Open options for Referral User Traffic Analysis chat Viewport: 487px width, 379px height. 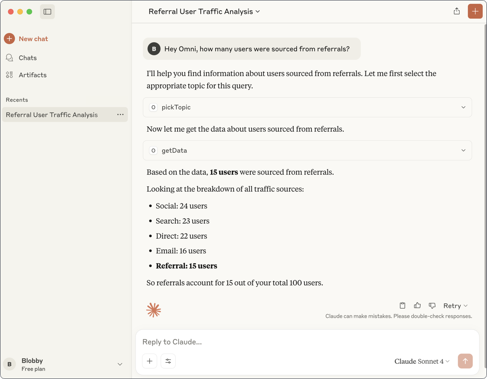coord(120,114)
